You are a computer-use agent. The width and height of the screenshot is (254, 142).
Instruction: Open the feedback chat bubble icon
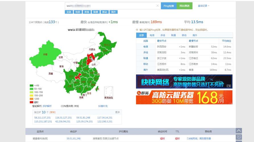point(239,137)
